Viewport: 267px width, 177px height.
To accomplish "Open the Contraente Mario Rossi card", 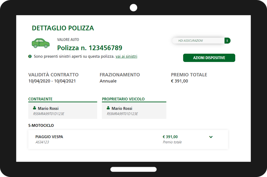I will tap(63, 111).
